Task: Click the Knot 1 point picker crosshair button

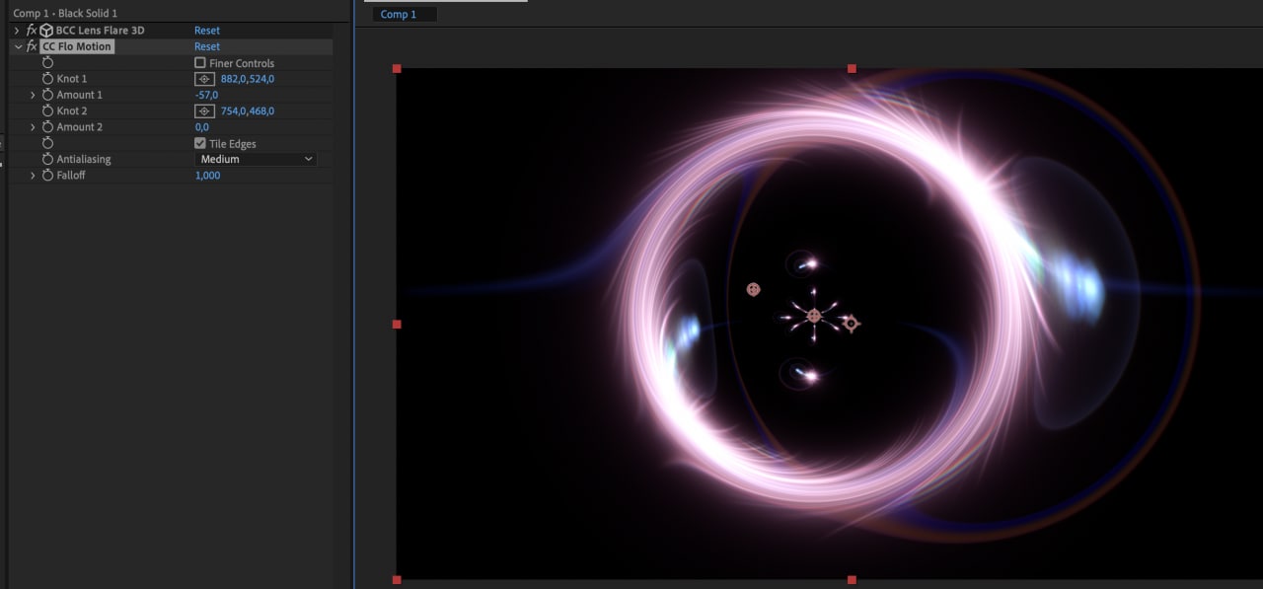Action: click(204, 79)
